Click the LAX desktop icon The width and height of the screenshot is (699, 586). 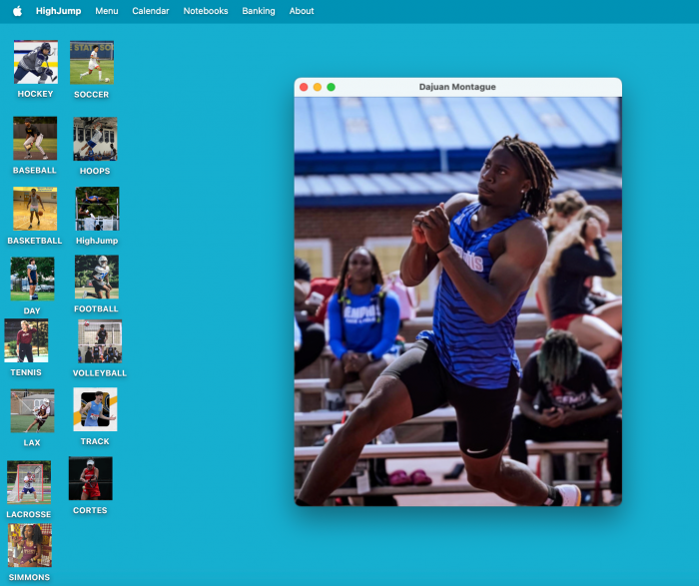pos(32,410)
